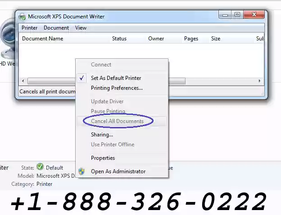Image resolution: width=281 pixels, height=215 pixels.
Task: Minimize the XPS Document Writer window
Action: [x=225, y=15]
